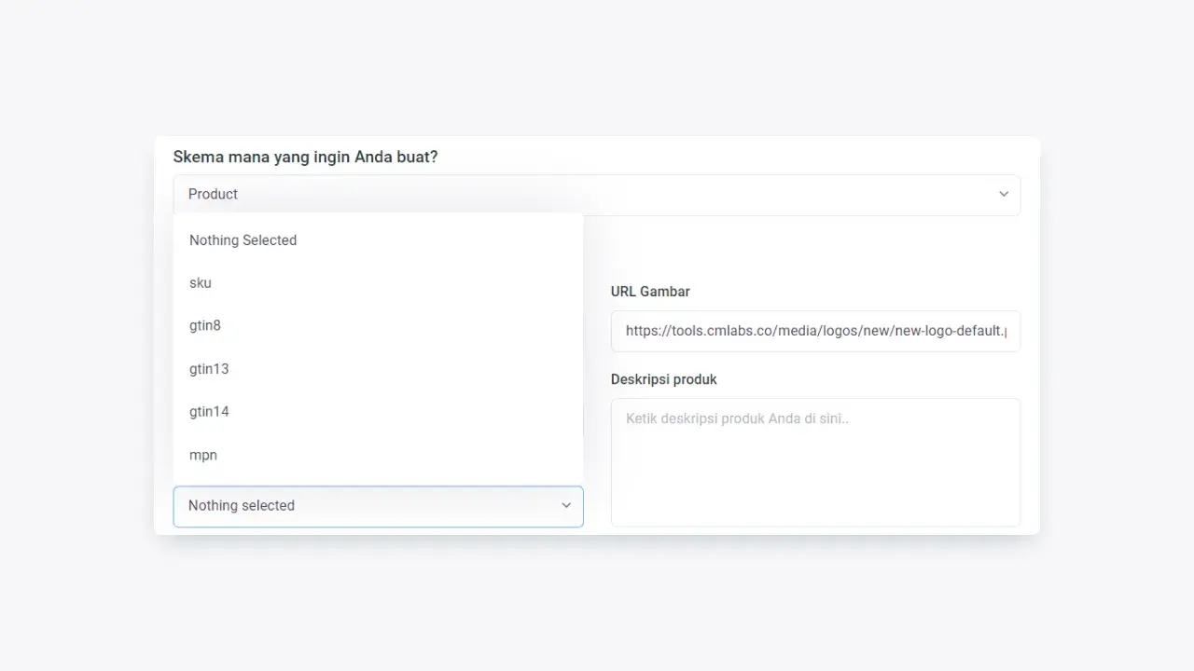Select "sku" from the open dropdown list
Image resolution: width=1194 pixels, height=671 pixels.
200,282
